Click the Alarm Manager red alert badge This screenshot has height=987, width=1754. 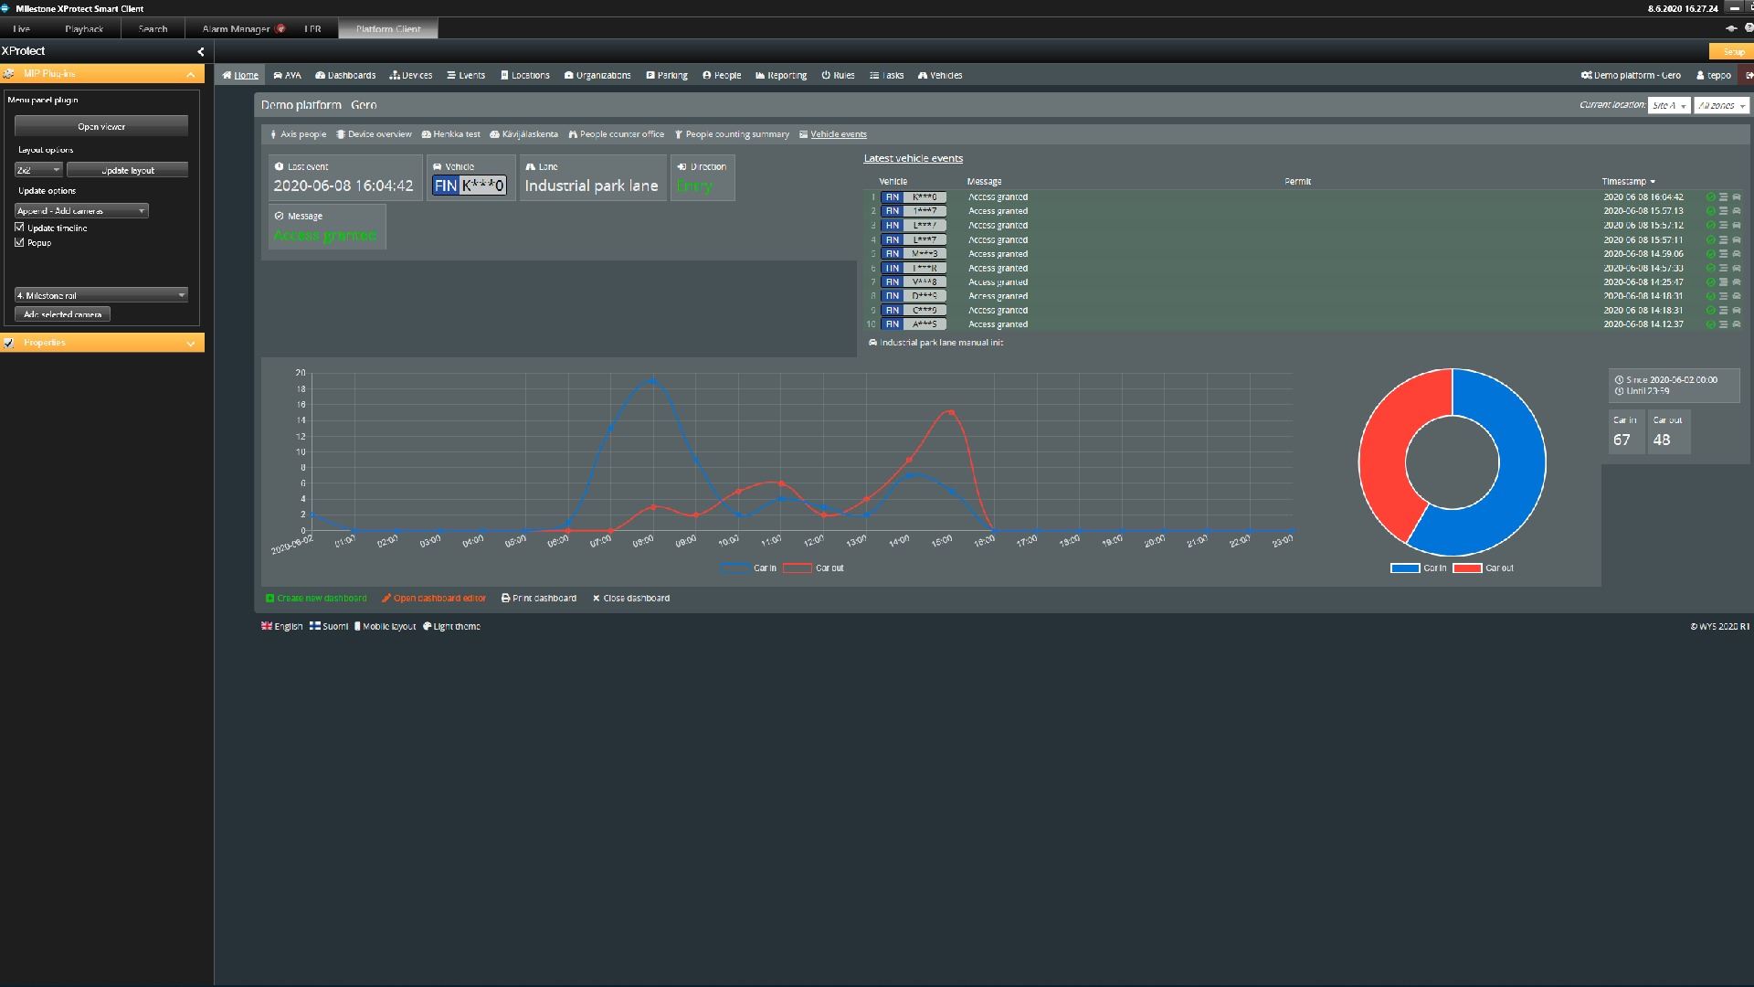(280, 28)
